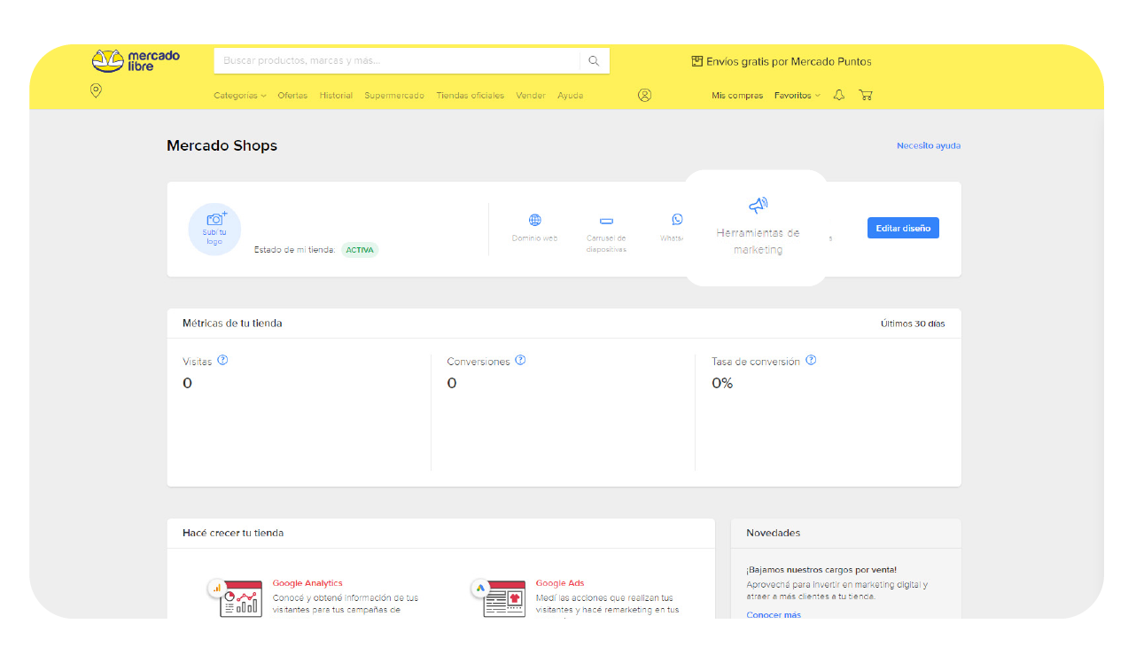Click the Novedades panel title
Viewport: 1136px width, 663px height.
click(x=774, y=533)
